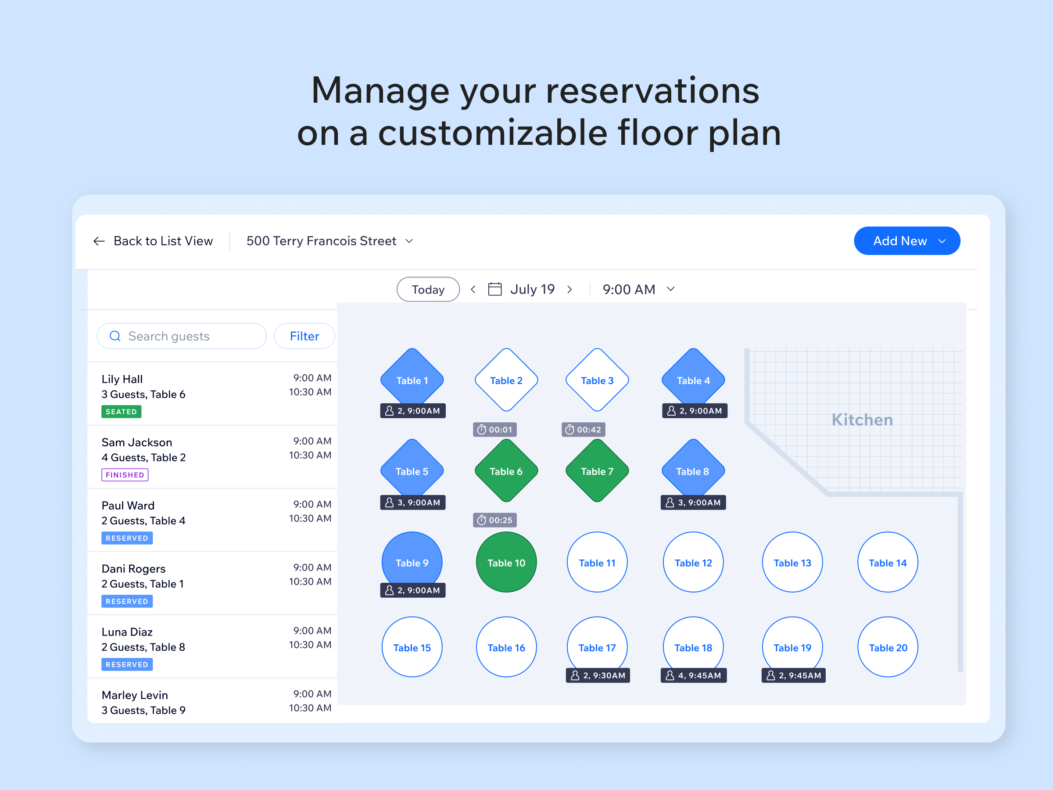
Task: Select the empty Table 14 circle
Action: point(887,562)
